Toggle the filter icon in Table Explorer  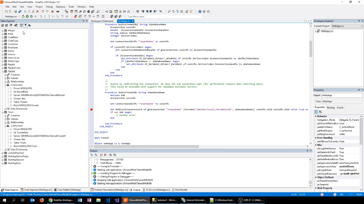(x=25, y=25)
